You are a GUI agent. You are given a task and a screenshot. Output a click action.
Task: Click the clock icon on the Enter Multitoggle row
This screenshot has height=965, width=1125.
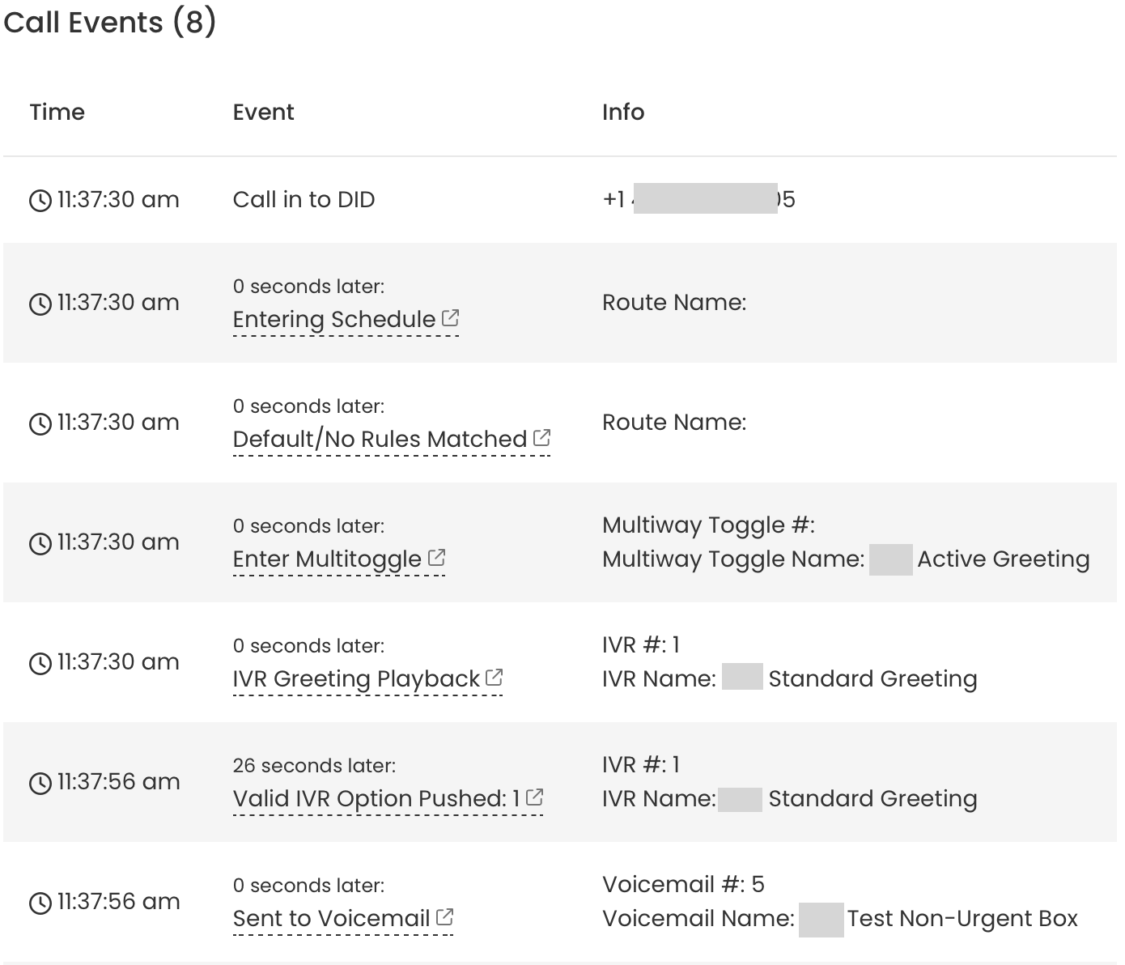point(40,543)
